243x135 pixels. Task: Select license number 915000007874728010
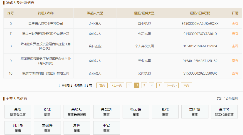coord(200,34)
